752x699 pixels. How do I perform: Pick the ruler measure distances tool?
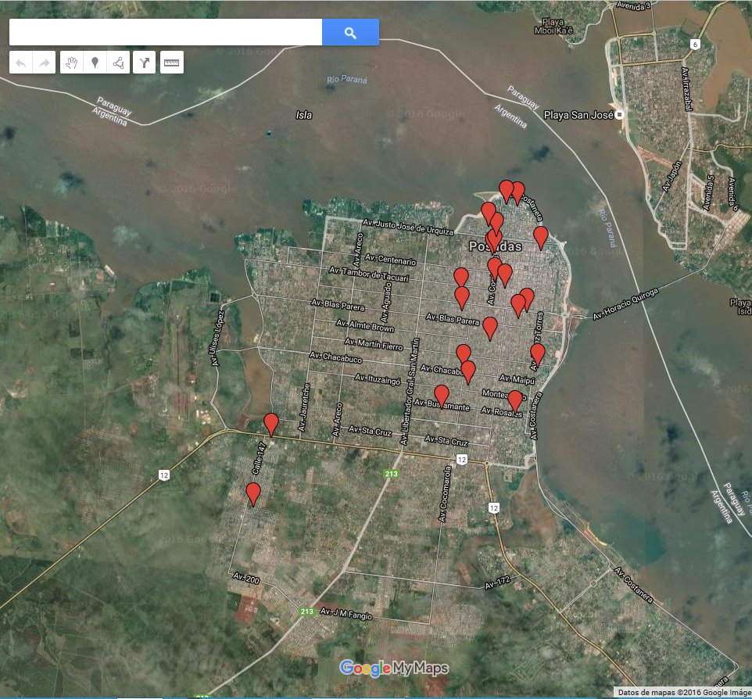(172, 63)
